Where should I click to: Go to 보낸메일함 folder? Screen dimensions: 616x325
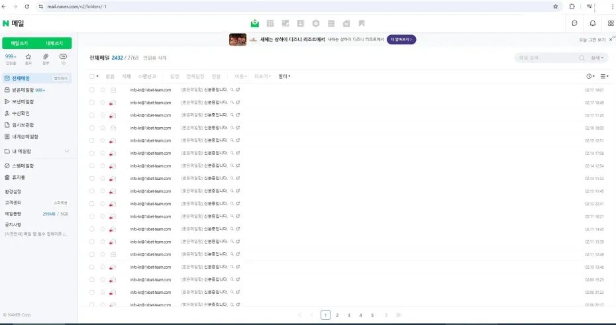click(x=23, y=101)
